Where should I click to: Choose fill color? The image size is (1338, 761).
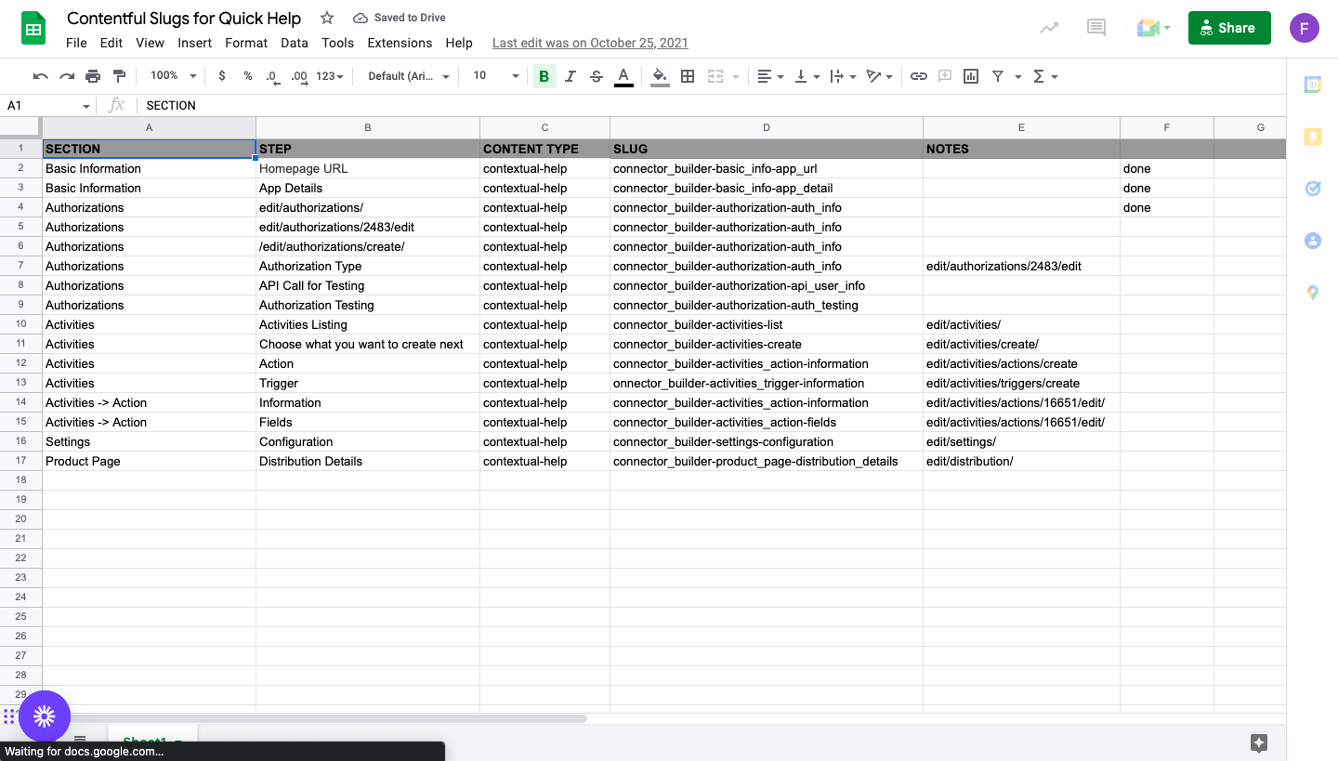660,76
